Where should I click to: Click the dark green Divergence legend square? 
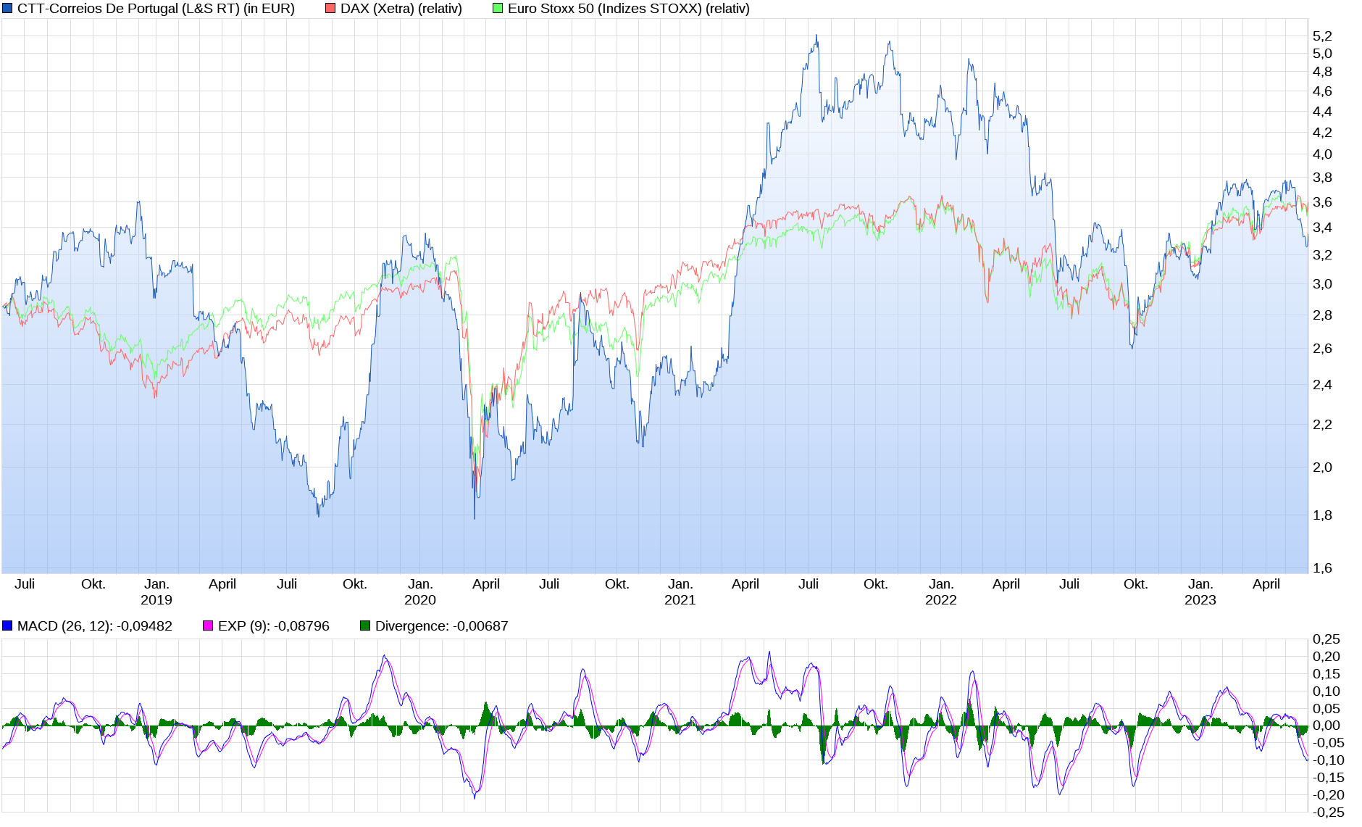(365, 626)
